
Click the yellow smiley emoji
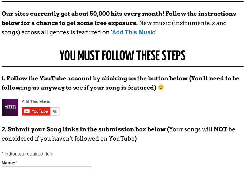point(161,87)
